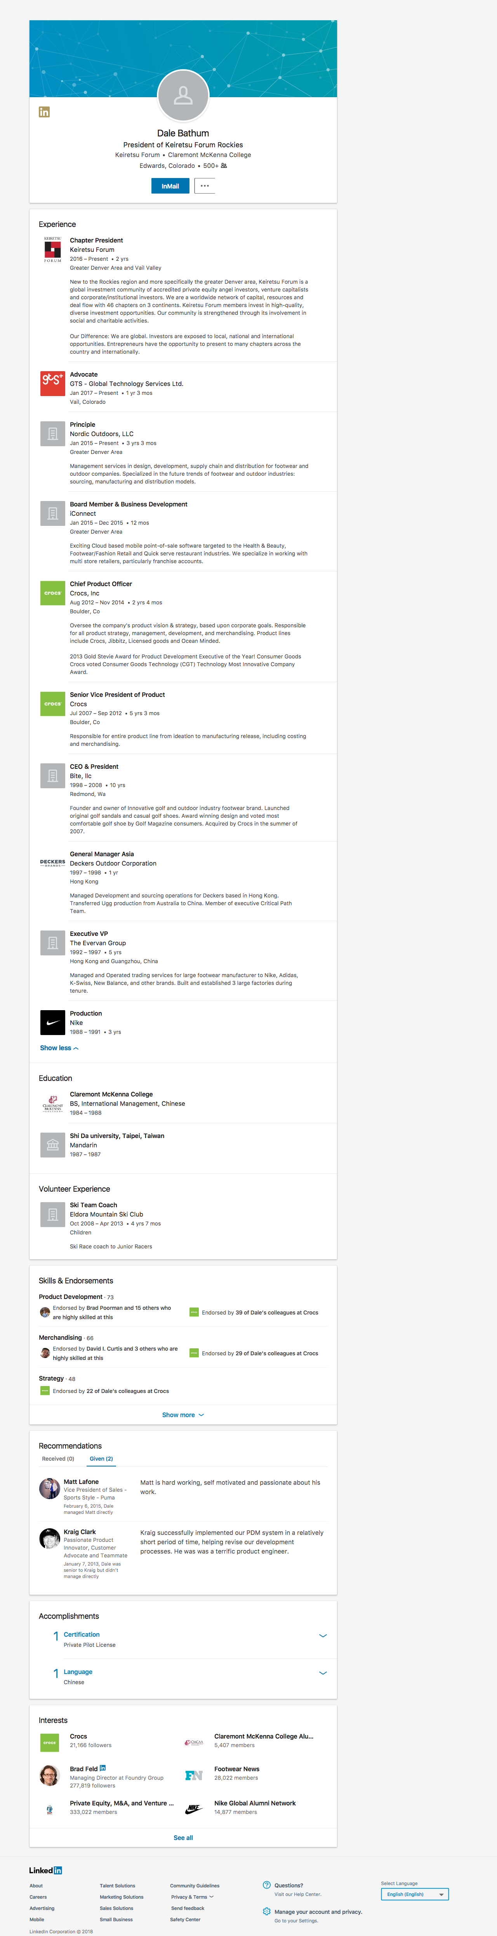The height and width of the screenshot is (1936, 497).
Task: Open the Keiretsu Forum company logo
Action: [x=52, y=250]
